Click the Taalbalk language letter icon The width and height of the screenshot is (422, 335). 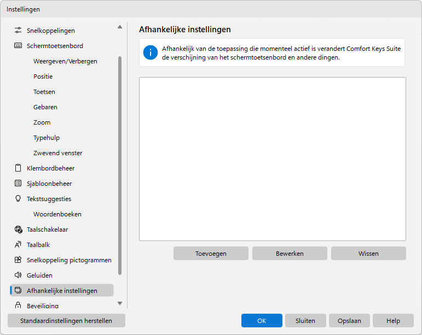pos(18,245)
